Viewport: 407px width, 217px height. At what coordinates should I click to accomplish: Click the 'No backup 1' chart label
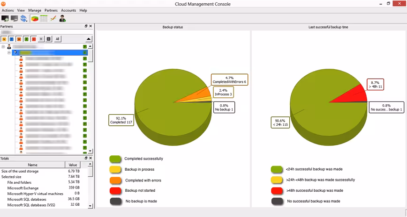point(224,108)
